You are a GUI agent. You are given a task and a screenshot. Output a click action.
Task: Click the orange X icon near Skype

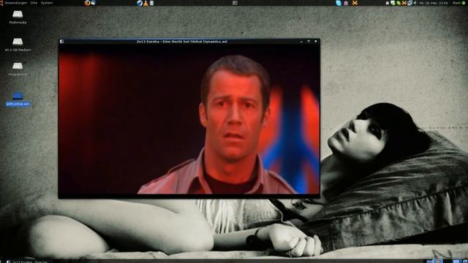pyautogui.click(x=355, y=3)
